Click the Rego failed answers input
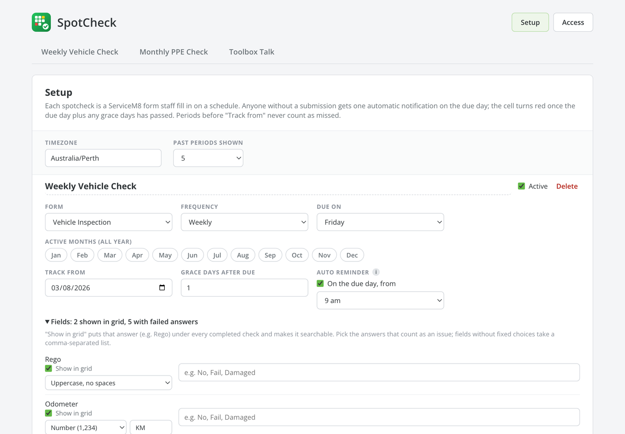The height and width of the screenshot is (434, 625). point(379,372)
